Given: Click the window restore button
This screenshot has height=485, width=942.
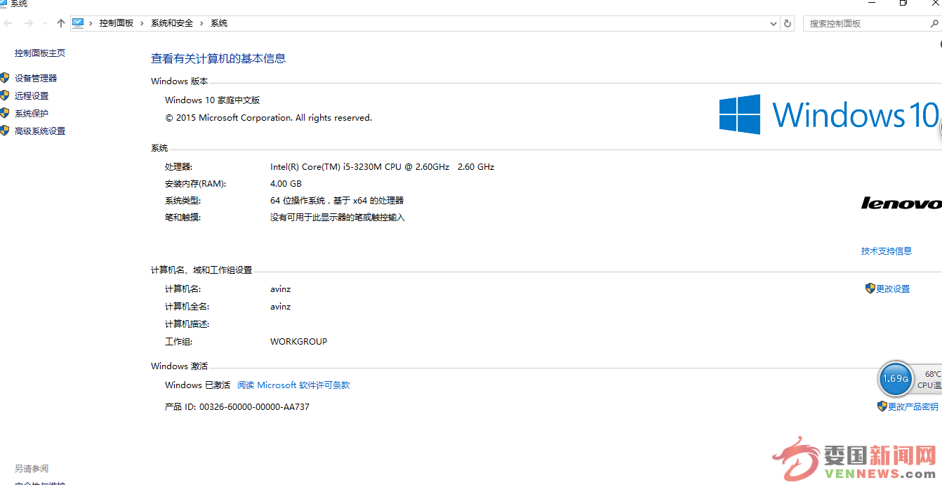Looking at the screenshot, I should point(903,3).
